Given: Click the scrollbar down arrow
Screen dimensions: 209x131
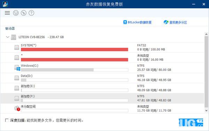Looking at the screenshot, I should coord(206,110).
